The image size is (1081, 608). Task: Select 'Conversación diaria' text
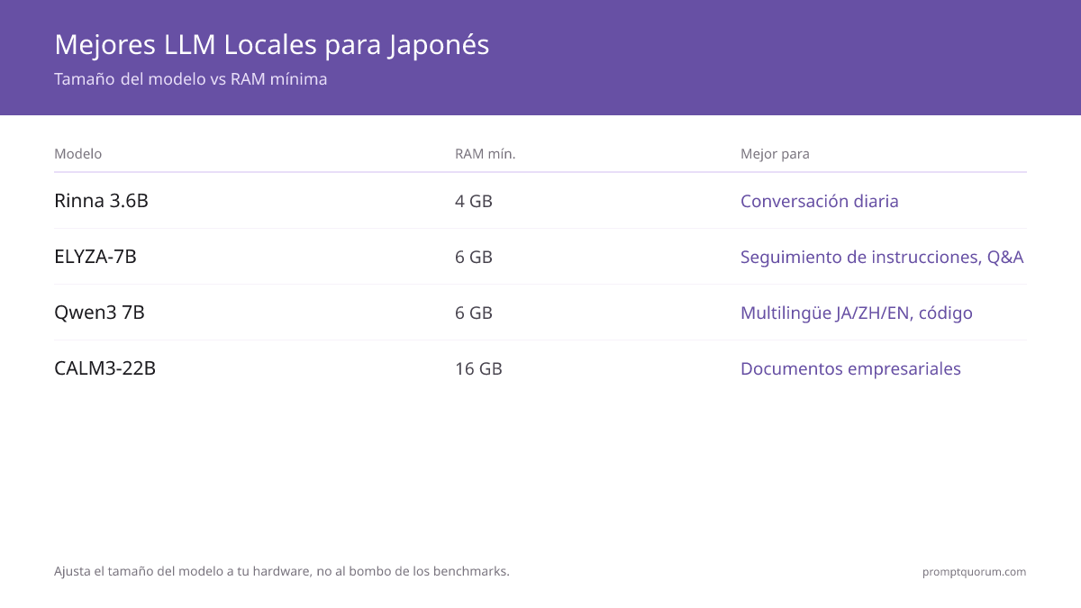(820, 201)
